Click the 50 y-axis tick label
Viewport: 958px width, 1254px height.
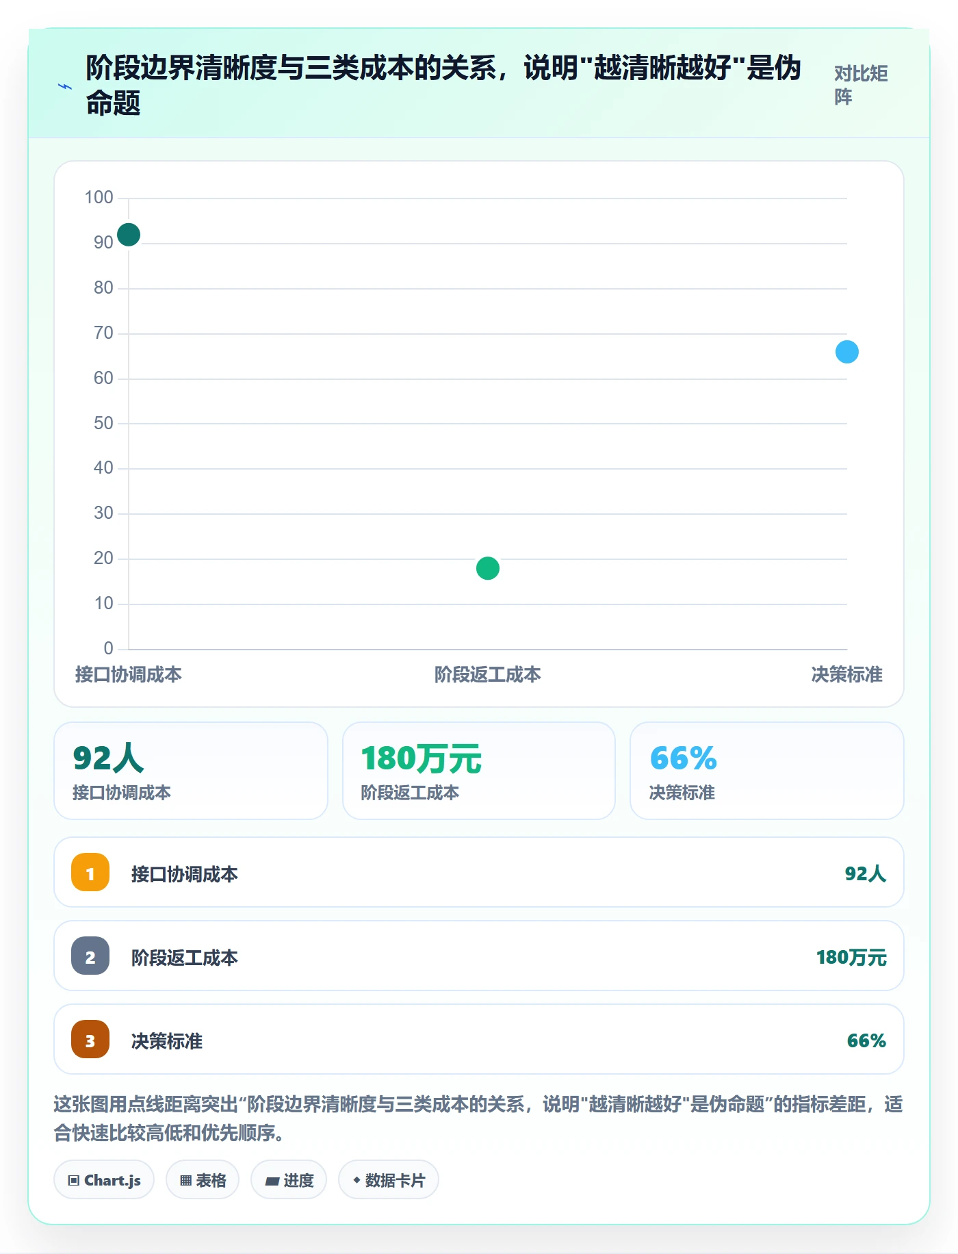coord(103,423)
